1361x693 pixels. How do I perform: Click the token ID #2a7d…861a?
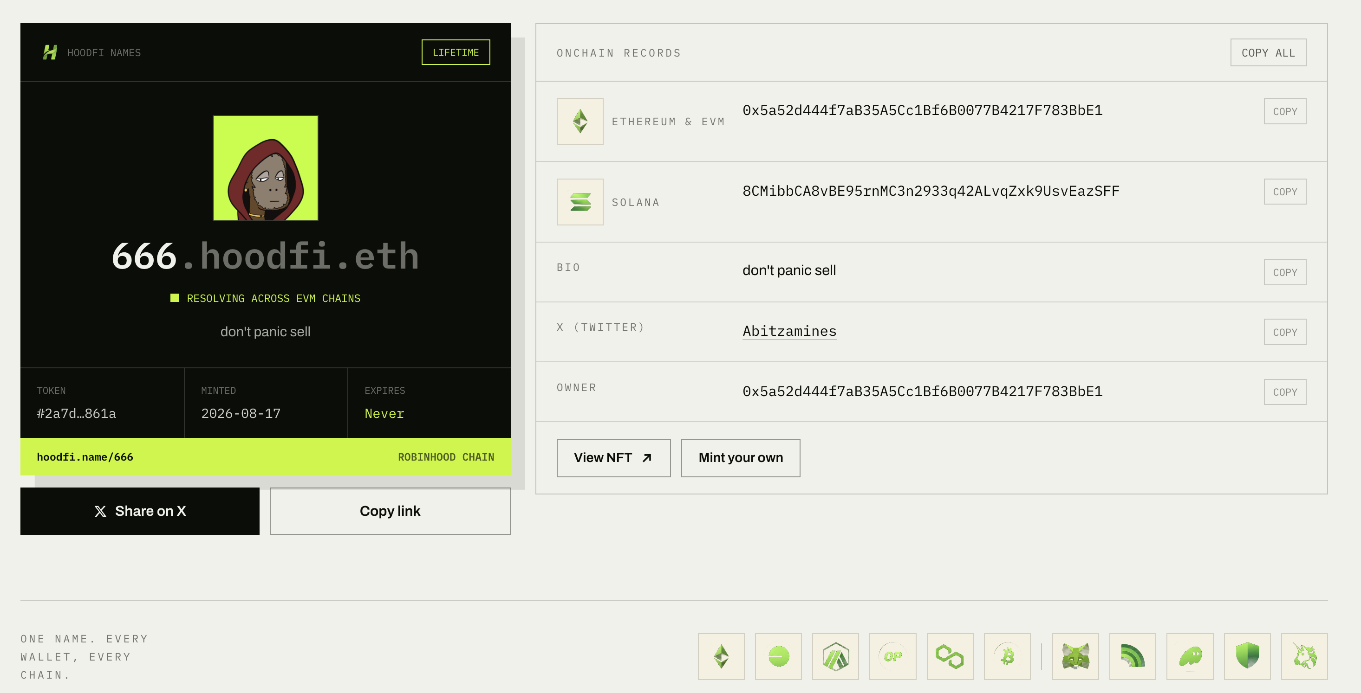[76, 413]
